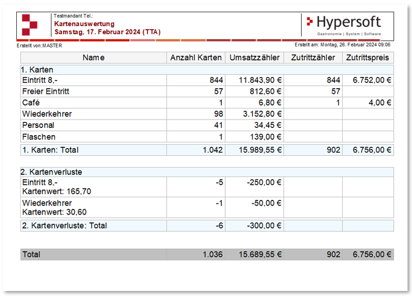Click the -6 total losses count
This screenshot has width=412, height=296.
pos(219,226)
